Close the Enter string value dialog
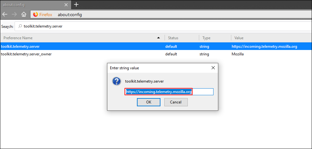This screenshot has width=312, height=149. click(x=213, y=68)
